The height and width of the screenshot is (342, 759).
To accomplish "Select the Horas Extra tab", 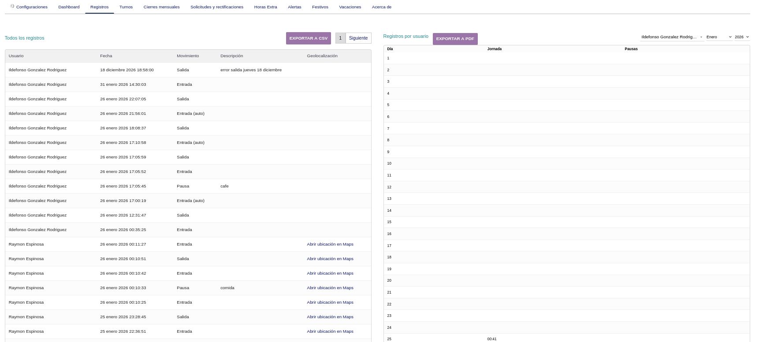I will (x=265, y=7).
